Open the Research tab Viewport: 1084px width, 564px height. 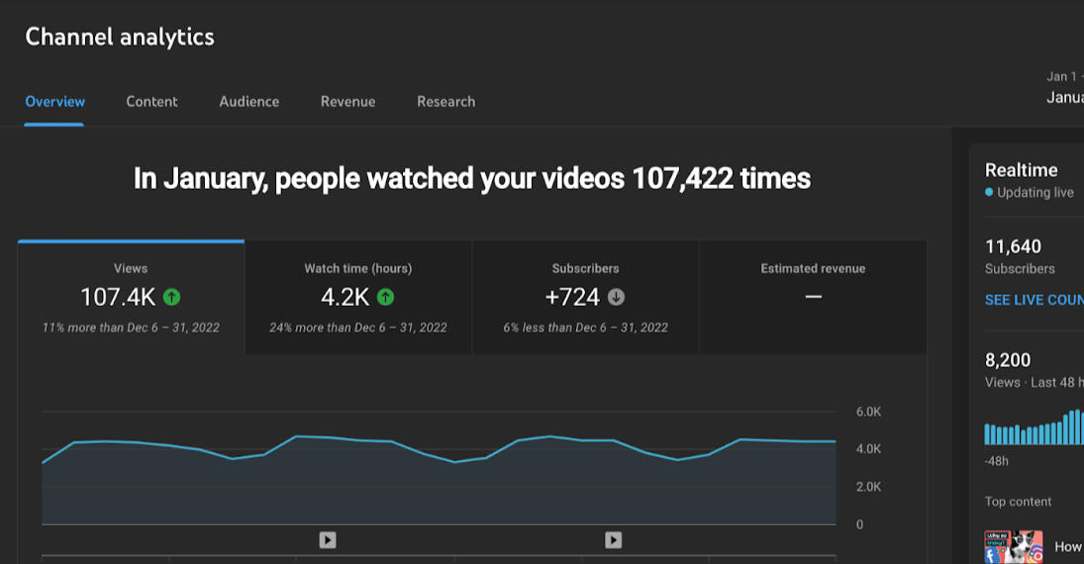click(445, 101)
